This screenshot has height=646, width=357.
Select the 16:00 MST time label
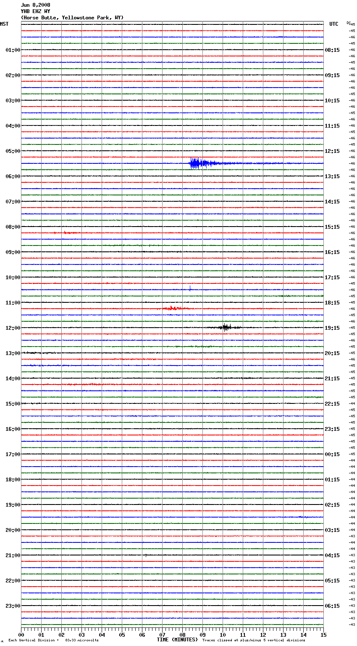(13, 429)
